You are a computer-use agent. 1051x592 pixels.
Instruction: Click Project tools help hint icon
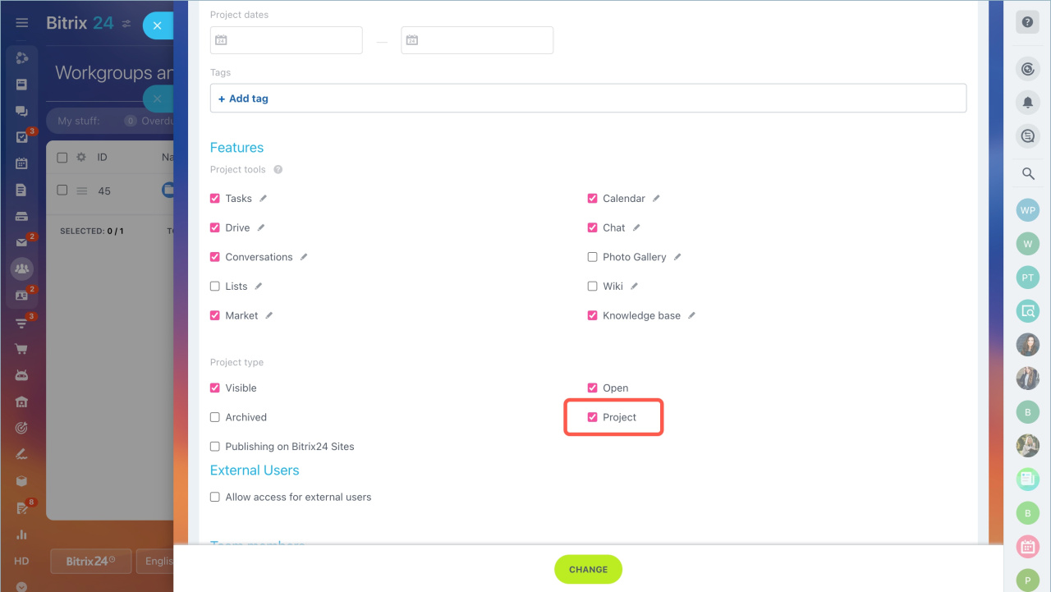(278, 170)
